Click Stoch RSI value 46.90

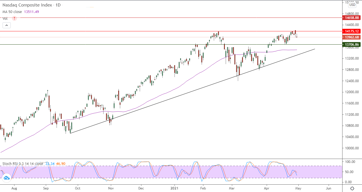tap(61, 163)
